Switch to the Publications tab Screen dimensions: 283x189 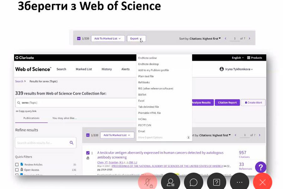tap(31, 118)
